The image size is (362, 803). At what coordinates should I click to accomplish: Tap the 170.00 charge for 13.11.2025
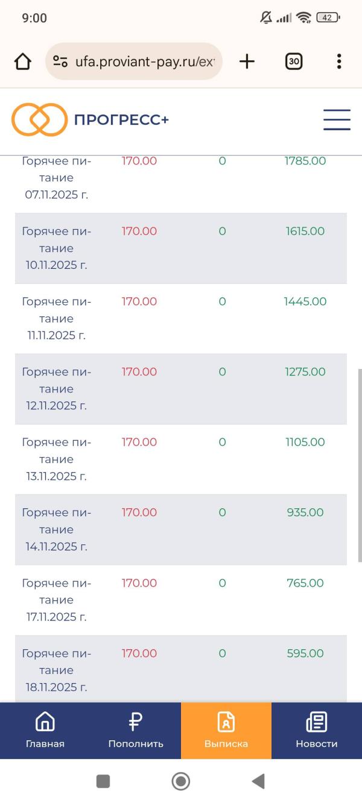click(x=139, y=442)
